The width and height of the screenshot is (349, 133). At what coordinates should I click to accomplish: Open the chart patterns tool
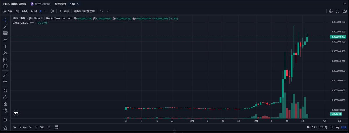(x=5, y=53)
